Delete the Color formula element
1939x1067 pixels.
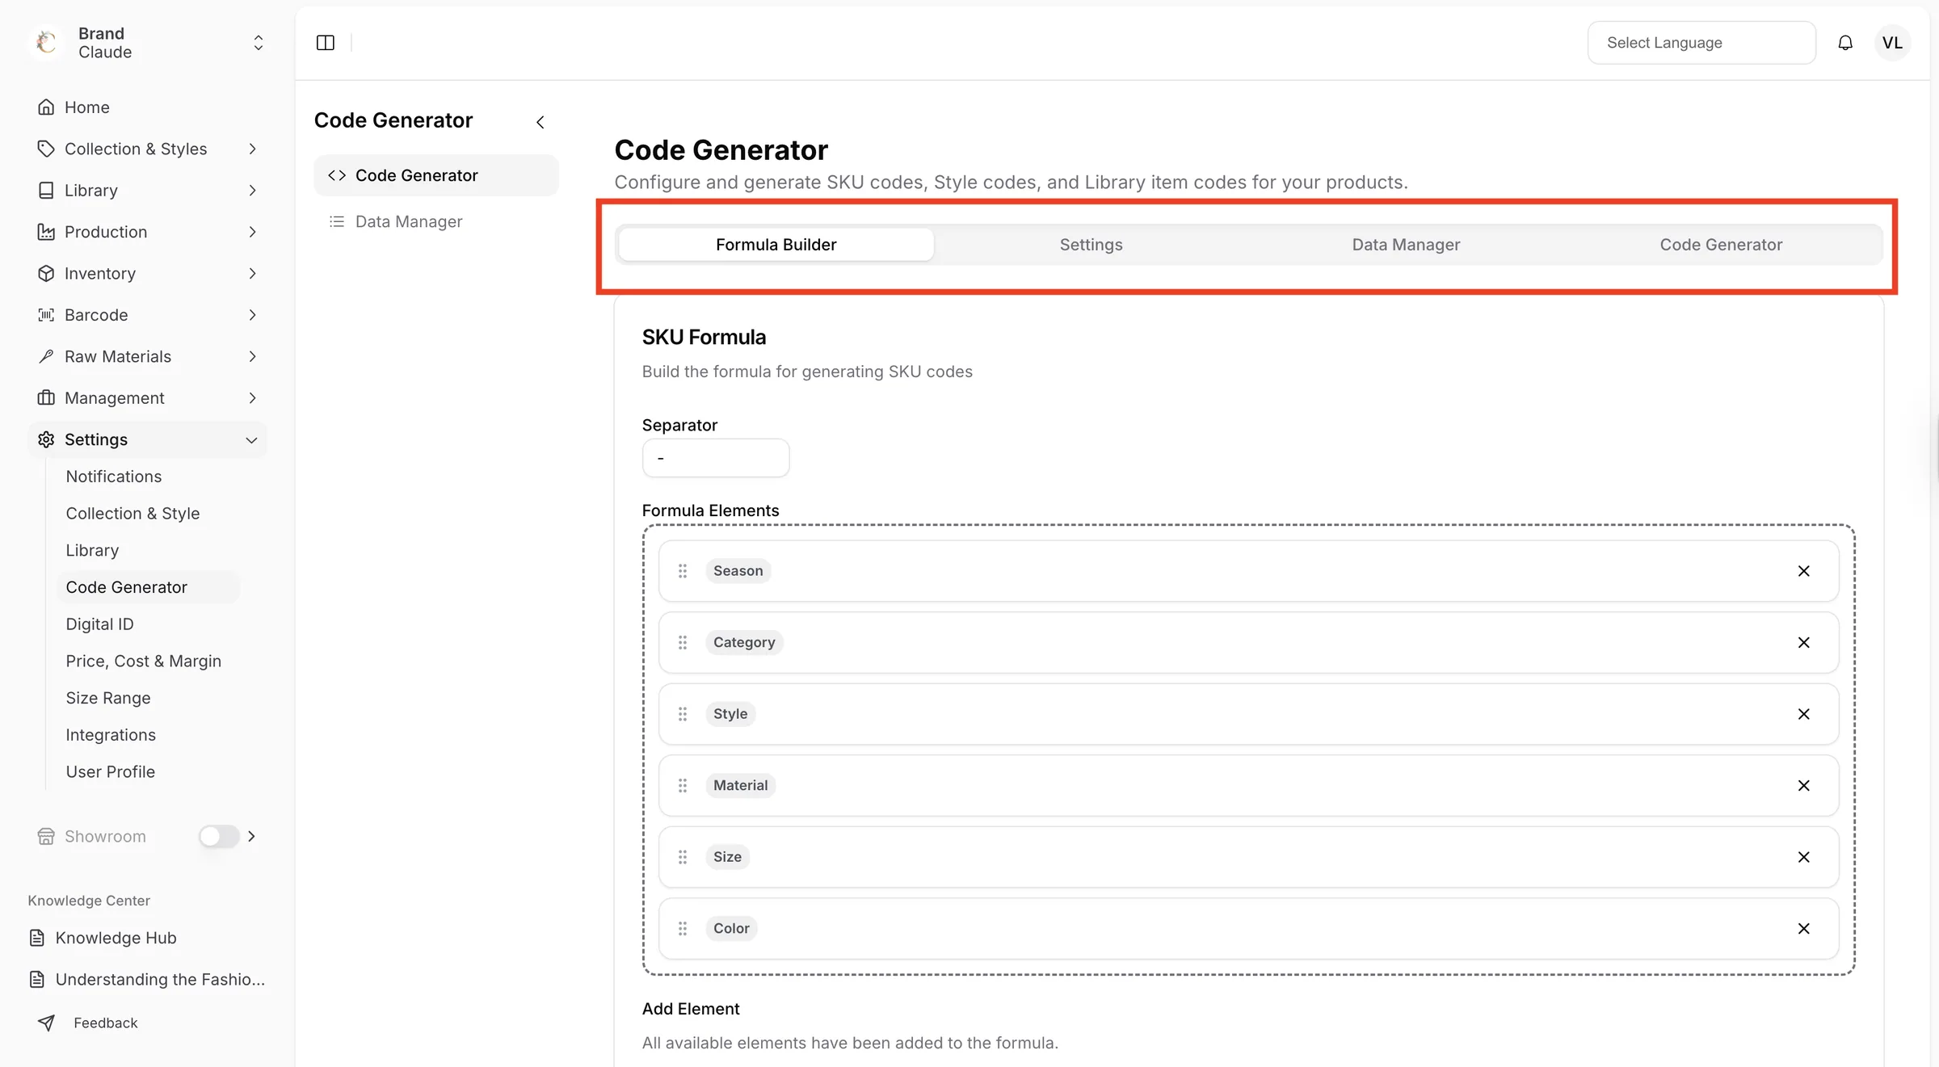coord(1803,929)
